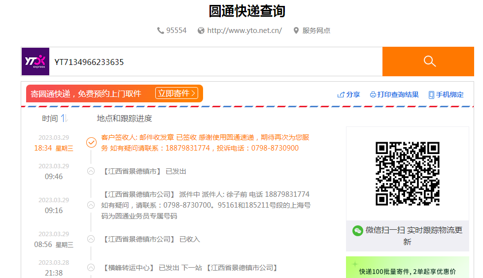Click the 分享 share link text
Image resolution: width=483 pixels, height=278 pixels.
353,94
